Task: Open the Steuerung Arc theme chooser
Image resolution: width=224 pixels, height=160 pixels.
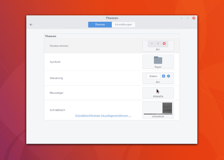Action: 158,78
